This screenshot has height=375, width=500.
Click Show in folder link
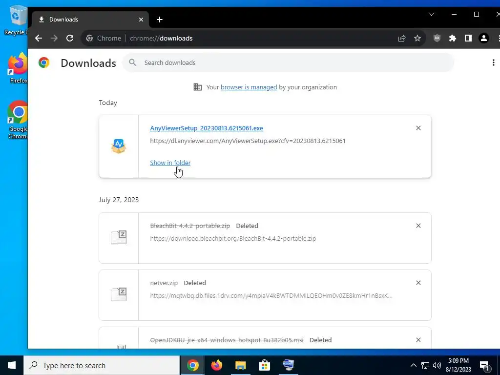pyautogui.click(x=170, y=163)
